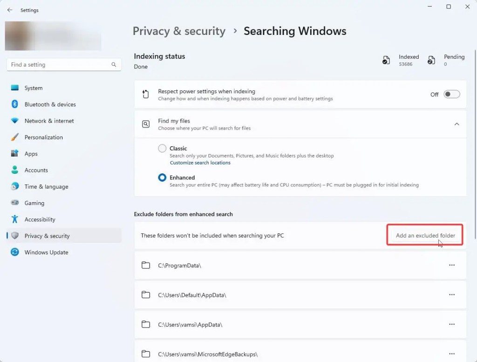Minimize the Settings window

(429, 7)
